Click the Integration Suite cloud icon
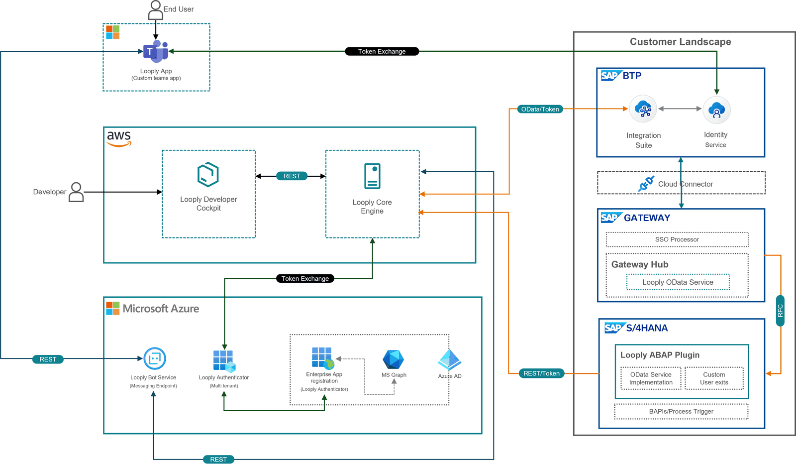 (x=643, y=109)
